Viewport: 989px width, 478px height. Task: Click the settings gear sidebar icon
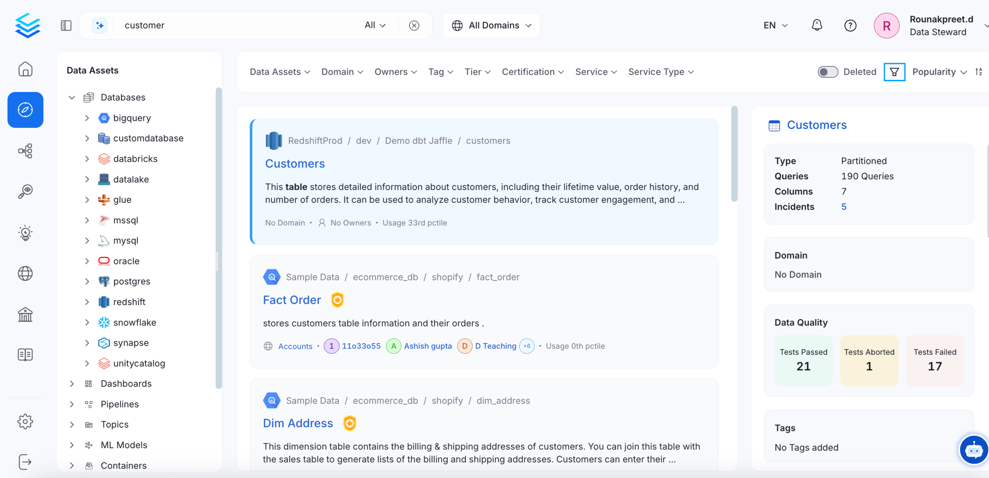[25, 421]
